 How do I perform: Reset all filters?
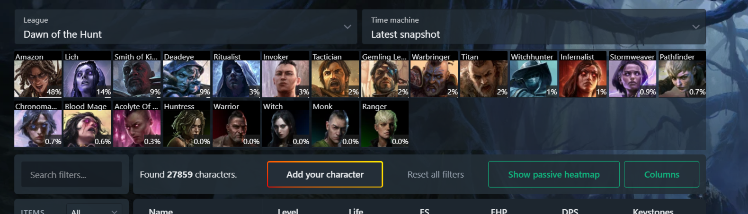pos(436,174)
